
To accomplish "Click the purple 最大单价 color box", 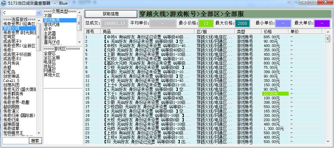I will pos(322,23).
